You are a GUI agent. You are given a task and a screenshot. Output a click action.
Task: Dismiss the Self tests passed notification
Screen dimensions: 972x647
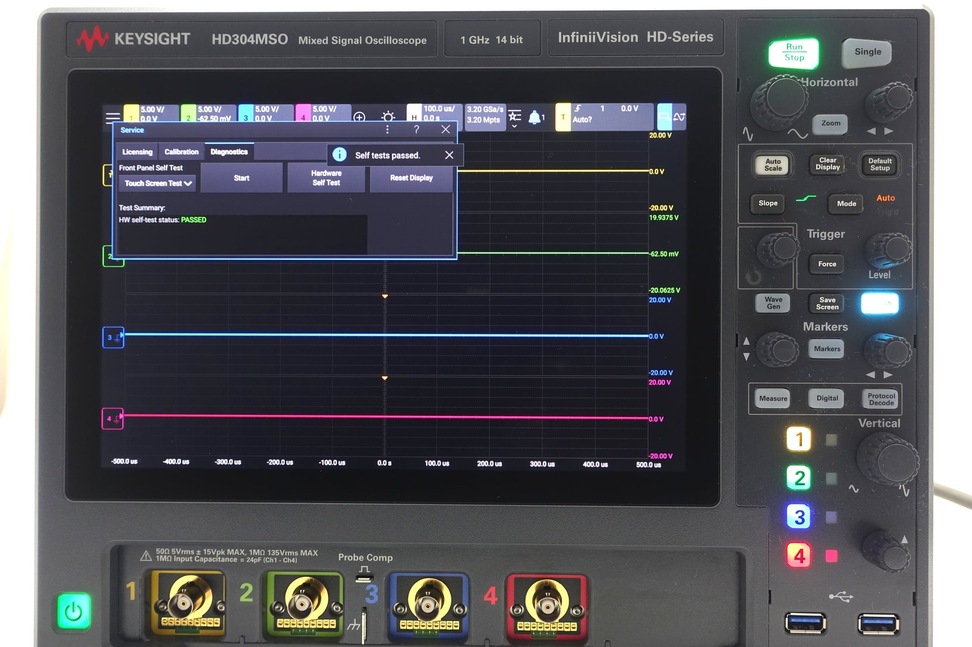pos(449,155)
